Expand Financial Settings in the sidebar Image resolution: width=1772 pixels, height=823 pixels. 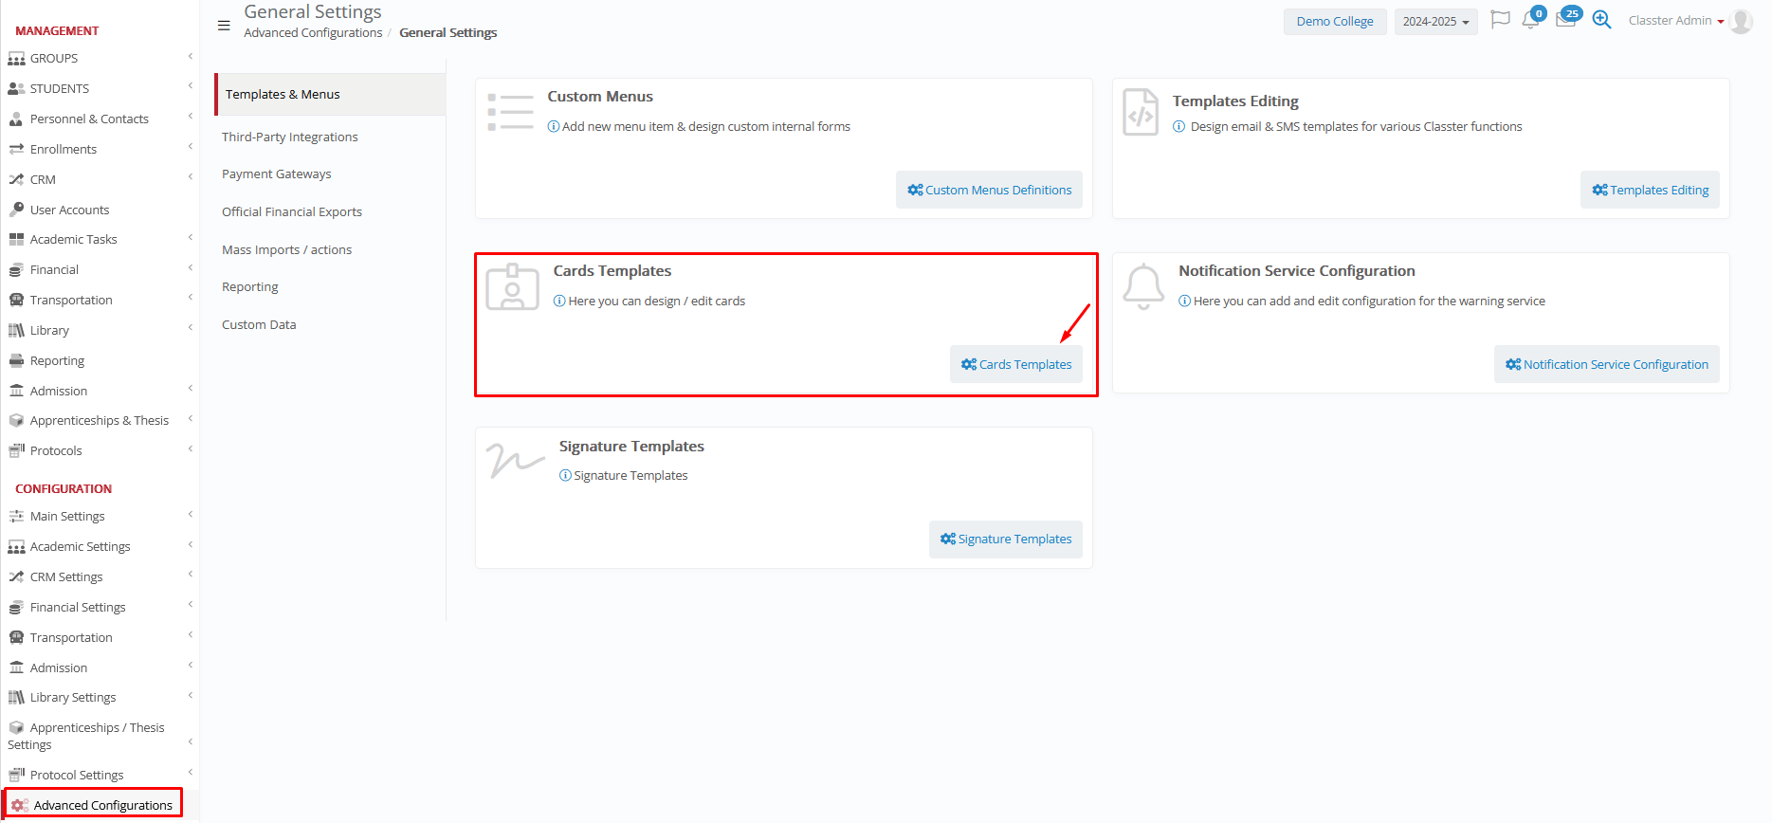click(78, 607)
